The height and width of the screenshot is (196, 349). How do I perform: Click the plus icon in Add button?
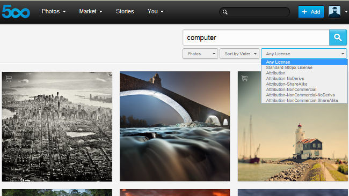pos(305,12)
